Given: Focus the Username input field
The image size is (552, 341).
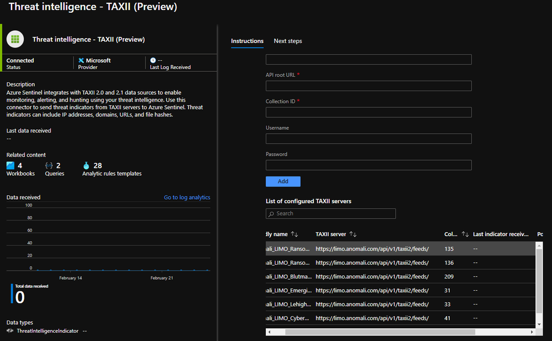Looking at the screenshot, I should click(x=369, y=138).
